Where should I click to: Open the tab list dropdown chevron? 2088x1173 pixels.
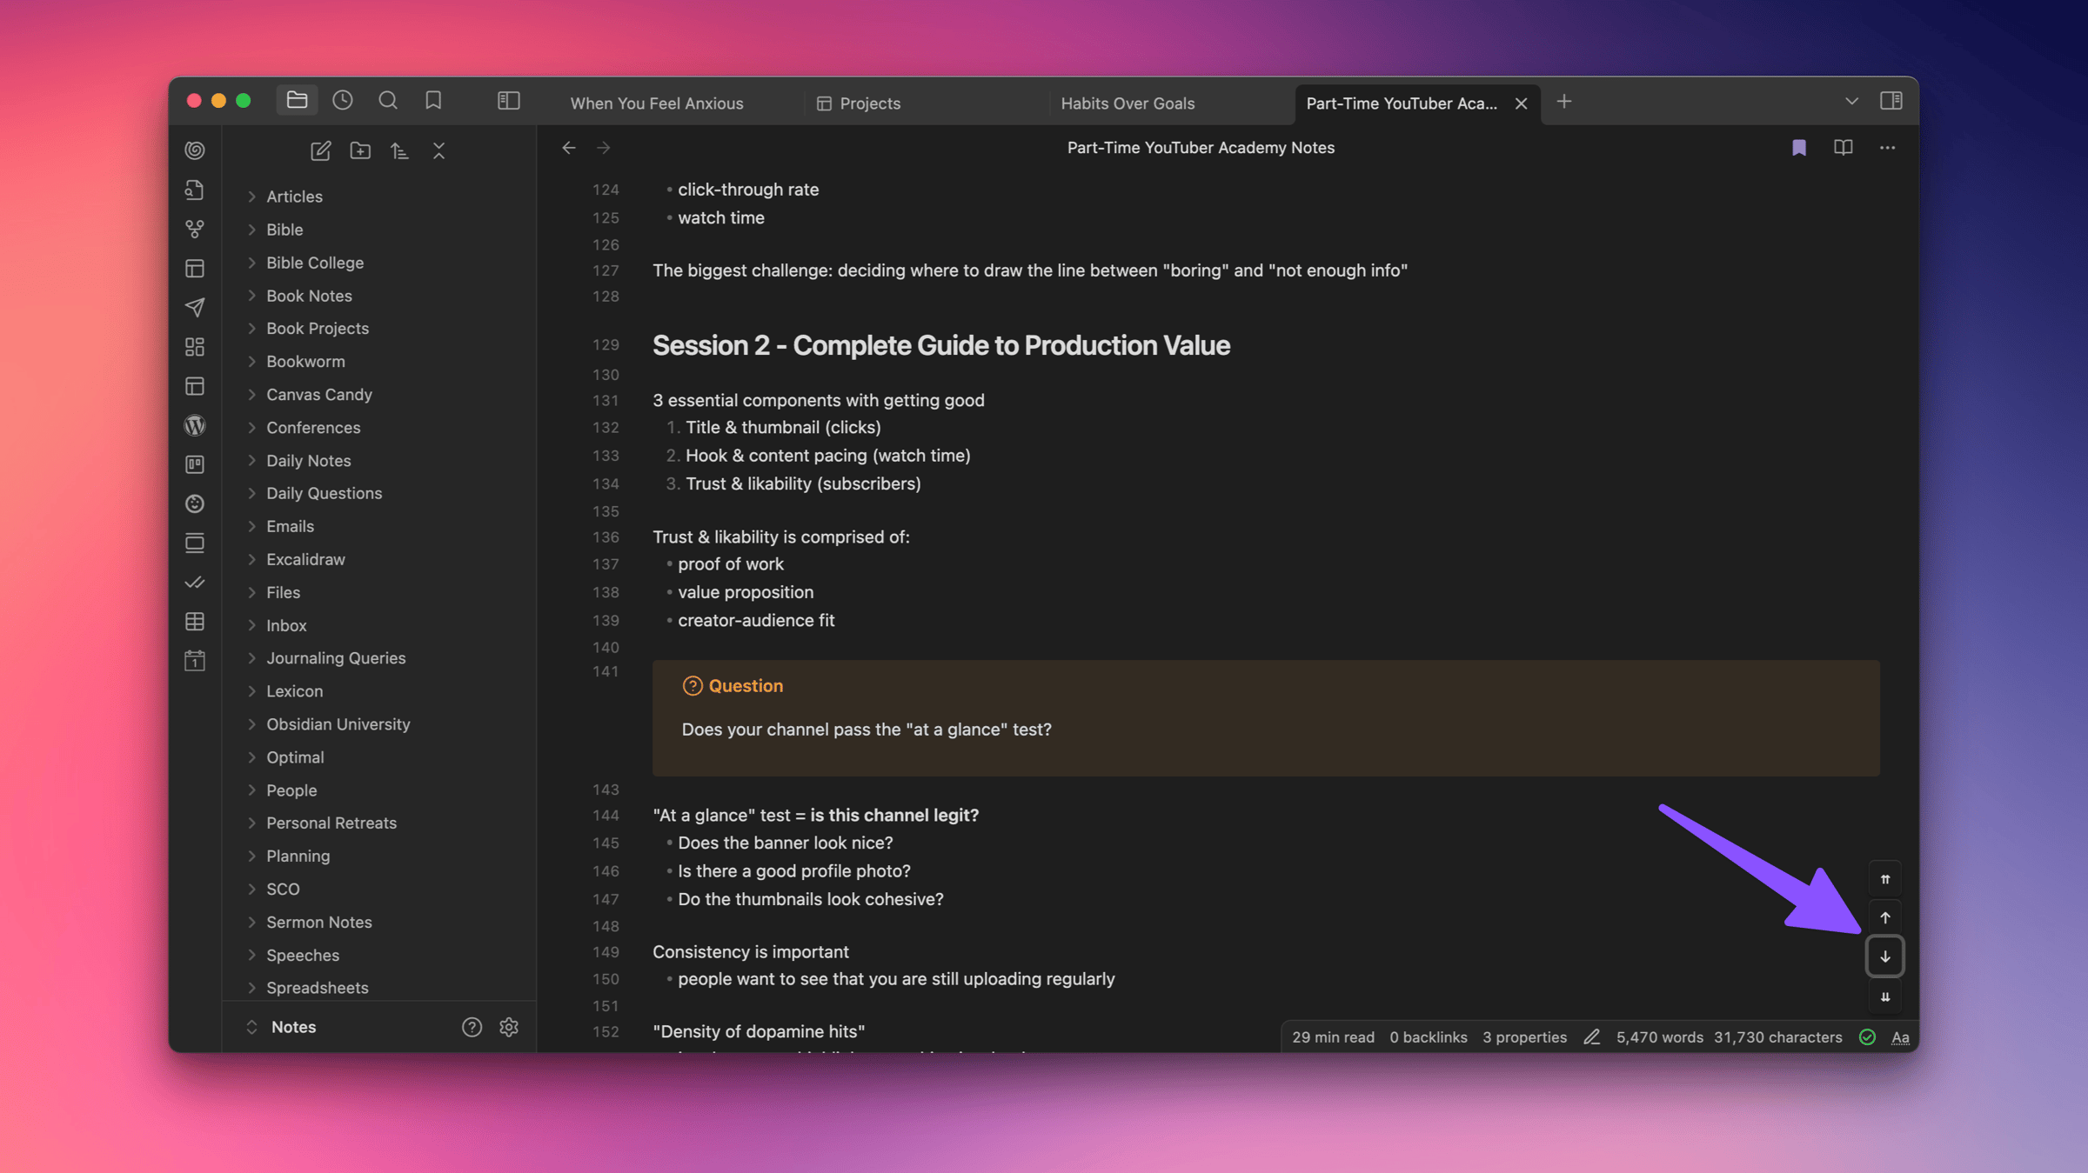(x=1851, y=101)
